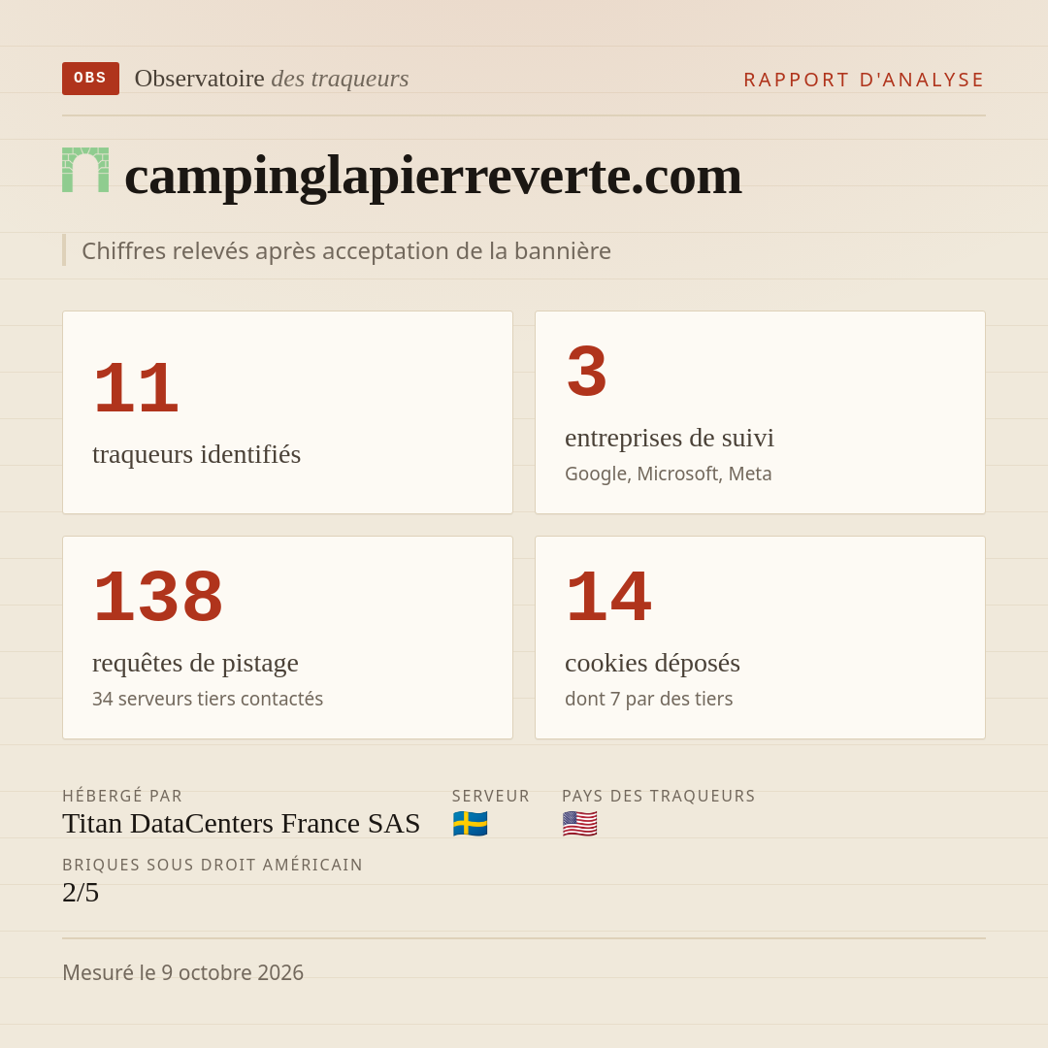
Task: Click the Mesuré le 9 octobre 2026 date
Action: pyautogui.click(x=183, y=972)
